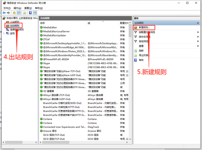Click 帮助 in the actions pane
This screenshot has width=202, height=150.
coord(141,60)
